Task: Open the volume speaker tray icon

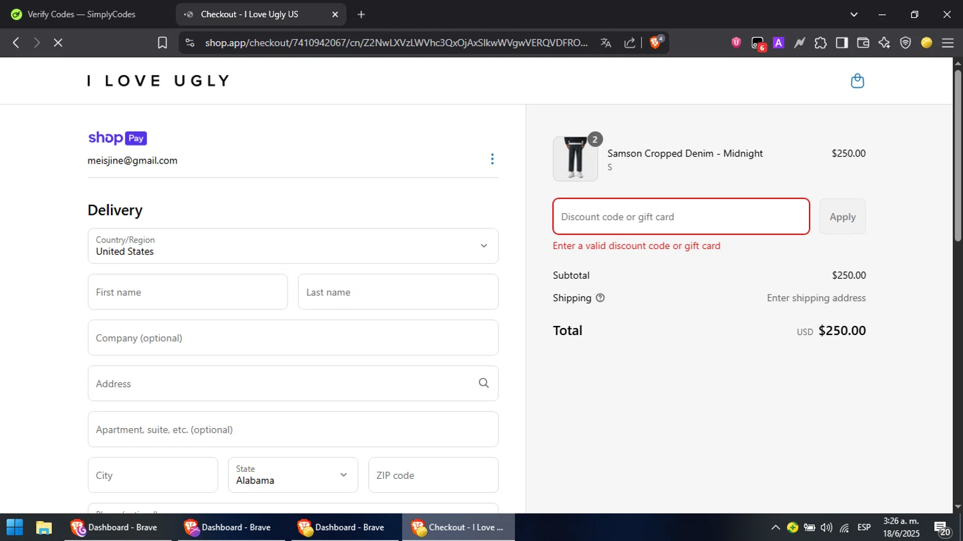Action: coord(826,528)
